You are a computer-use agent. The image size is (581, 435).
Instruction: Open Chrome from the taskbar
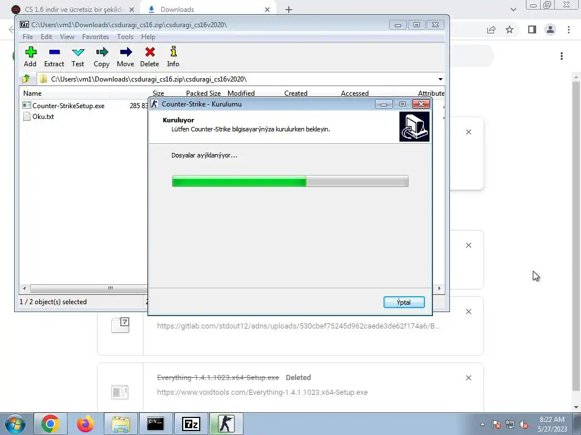[x=50, y=424]
